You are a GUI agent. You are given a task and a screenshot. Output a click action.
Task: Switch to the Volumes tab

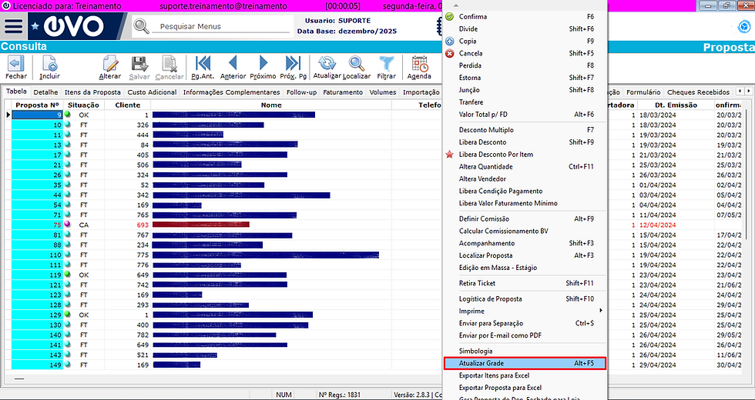(x=383, y=92)
